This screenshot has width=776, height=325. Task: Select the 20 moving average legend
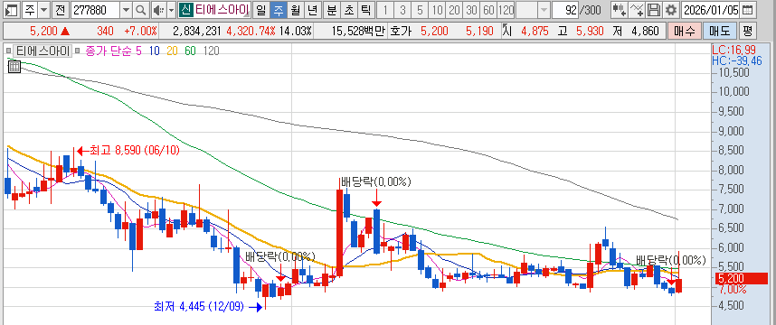171,51
